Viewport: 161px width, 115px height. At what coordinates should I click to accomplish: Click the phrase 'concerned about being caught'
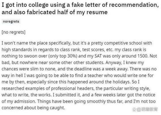33,108
